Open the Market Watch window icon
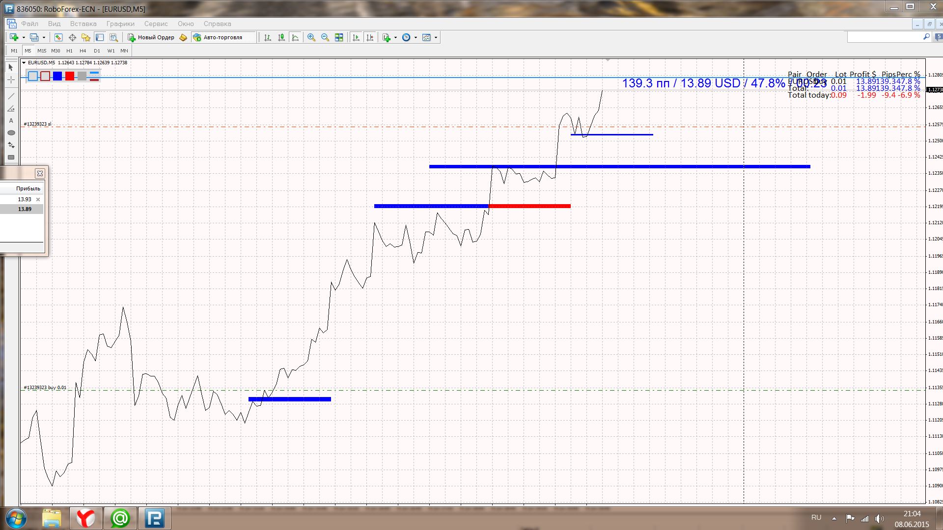Screen dimensions: 943x530 point(58,37)
